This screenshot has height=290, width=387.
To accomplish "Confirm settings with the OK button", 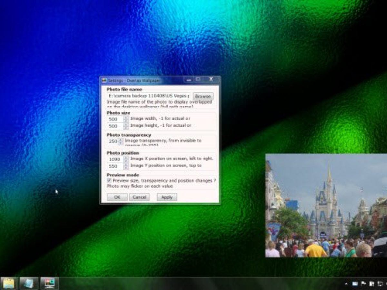I will click(117, 197).
